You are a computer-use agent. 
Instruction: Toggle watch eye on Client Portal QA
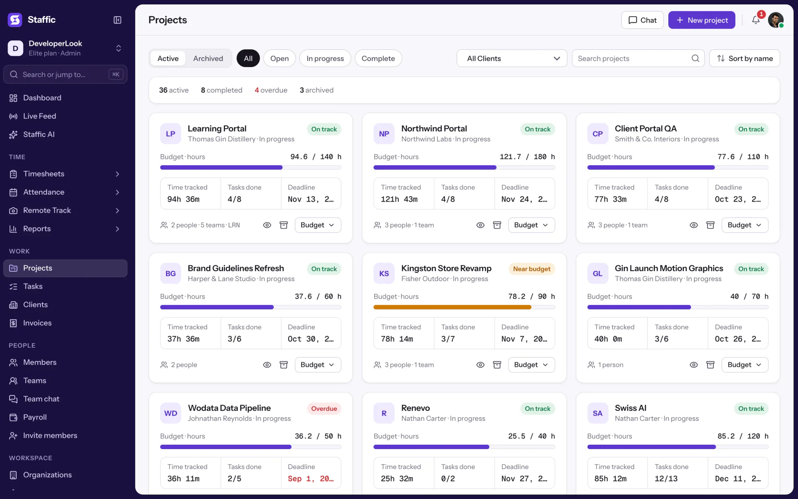[x=694, y=225]
